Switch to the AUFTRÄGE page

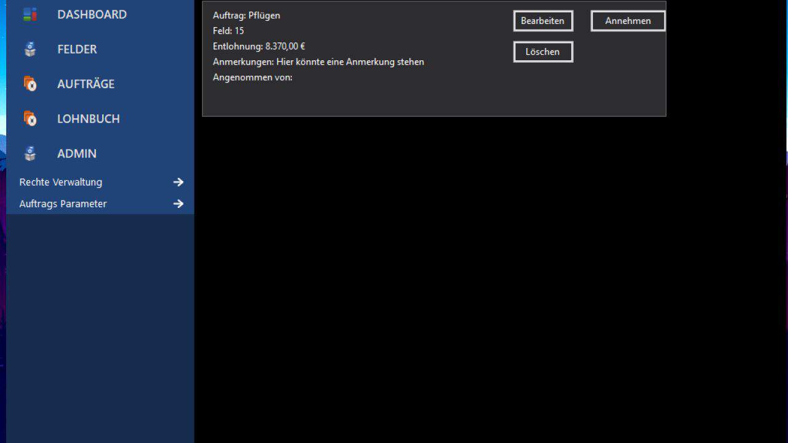86,84
